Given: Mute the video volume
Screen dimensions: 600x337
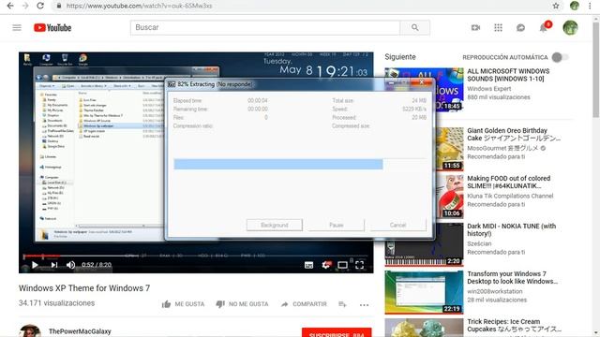Looking at the screenshot, I should pos(71,265).
